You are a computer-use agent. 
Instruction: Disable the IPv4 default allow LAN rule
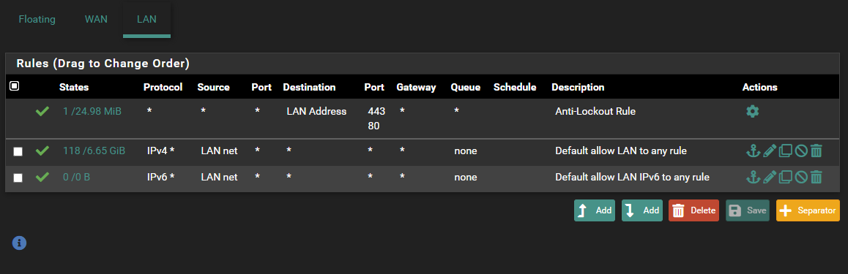click(x=801, y=151)
